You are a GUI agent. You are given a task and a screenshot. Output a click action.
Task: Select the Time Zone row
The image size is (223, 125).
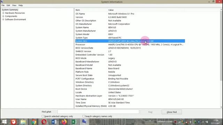pyautogui.click(x=130, y=103)
